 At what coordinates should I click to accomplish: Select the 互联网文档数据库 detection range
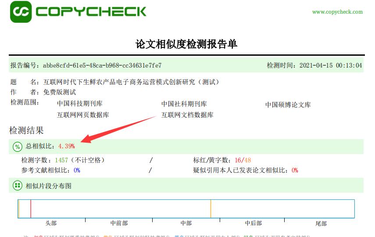187,115
